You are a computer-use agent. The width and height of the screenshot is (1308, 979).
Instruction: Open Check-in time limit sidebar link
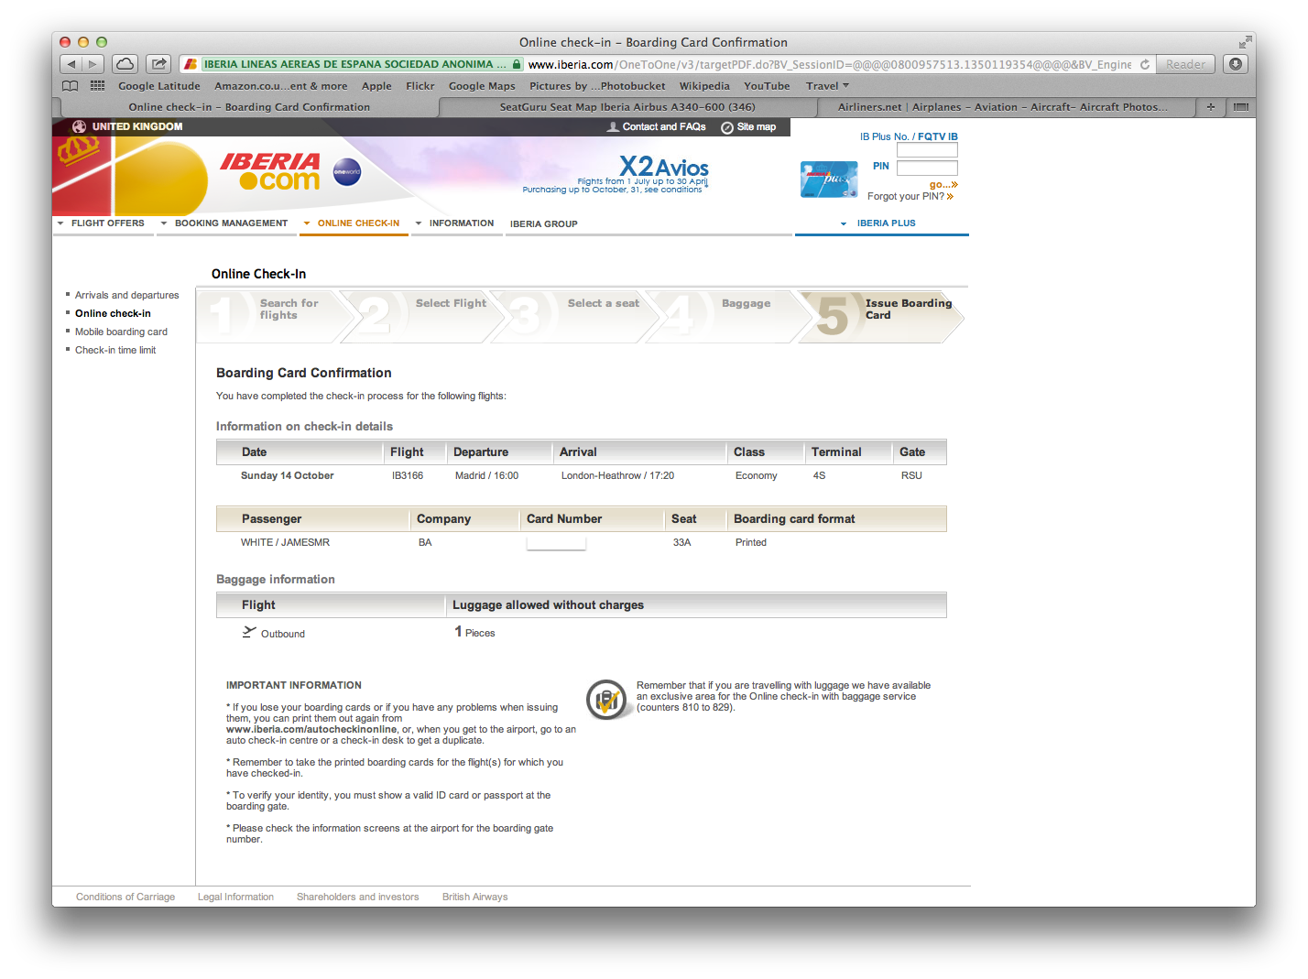tap(115, 350)
